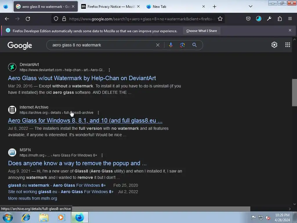Screen dimensions: 297x223
Task: Clear the Google search box
Action: point(157,45)
